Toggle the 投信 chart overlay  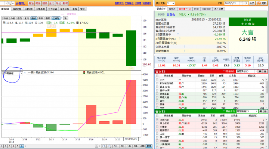click(20, 18)
